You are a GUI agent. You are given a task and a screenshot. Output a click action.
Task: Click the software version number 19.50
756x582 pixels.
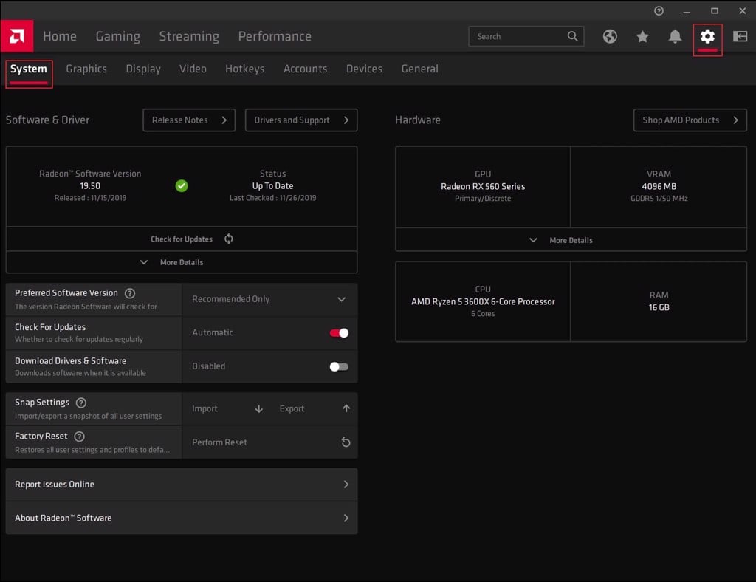pos(90,186)
